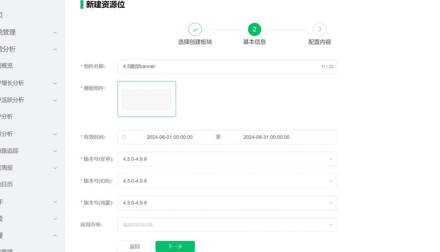Open the 版本号(IOS) dropdown
The width and height of the screenshot is (440, 252).
(x=227, y=181)
